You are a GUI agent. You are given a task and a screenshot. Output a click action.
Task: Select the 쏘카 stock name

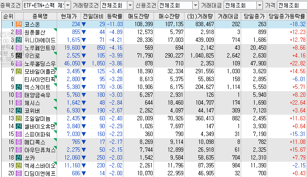(30, 158)
